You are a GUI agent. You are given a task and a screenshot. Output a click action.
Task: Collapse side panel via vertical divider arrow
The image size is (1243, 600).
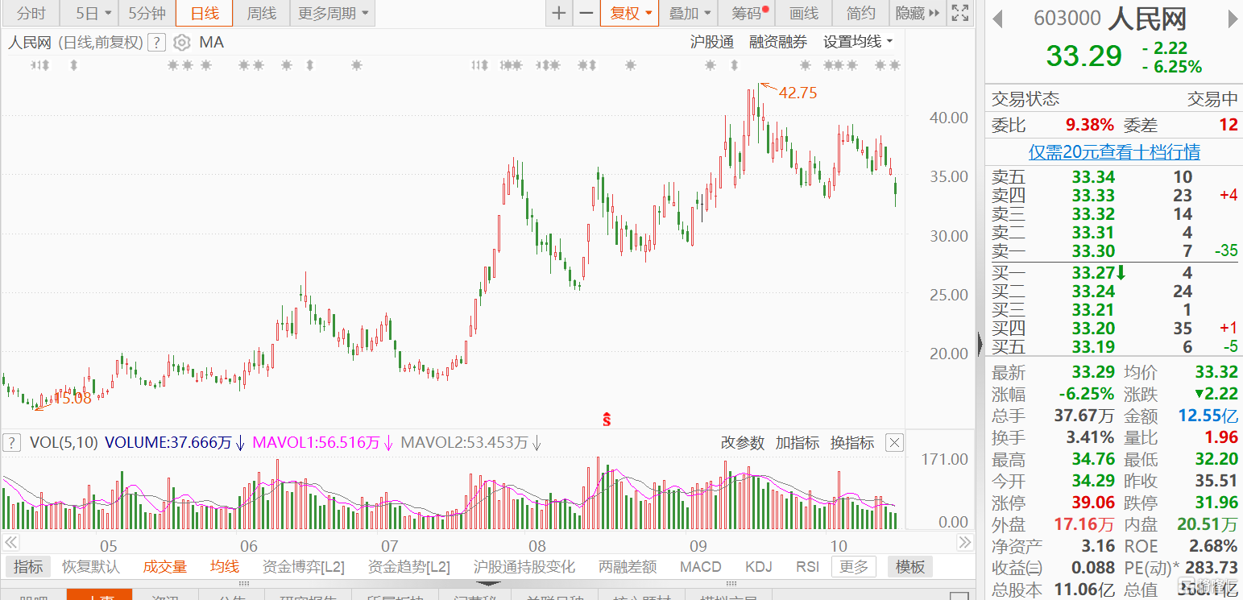980,344
